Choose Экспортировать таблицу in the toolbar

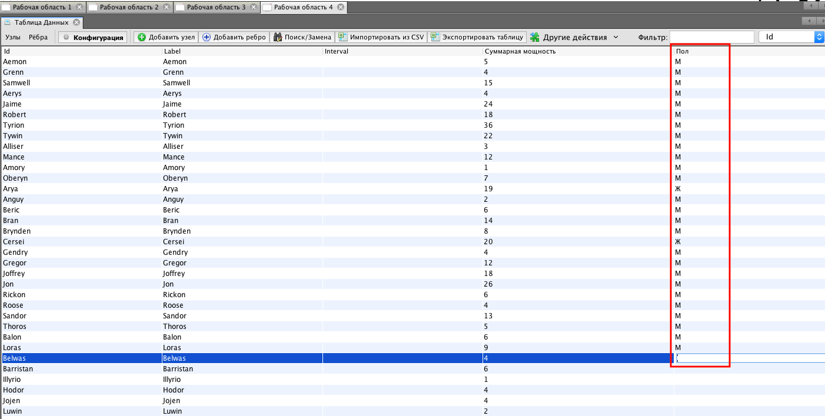click(477, 37)
